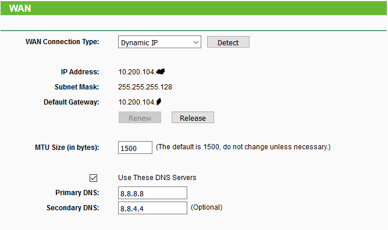Click the IP Address value 10.200.104.
The width and height of the screenshot is (388, 230).
click(141, 72)
